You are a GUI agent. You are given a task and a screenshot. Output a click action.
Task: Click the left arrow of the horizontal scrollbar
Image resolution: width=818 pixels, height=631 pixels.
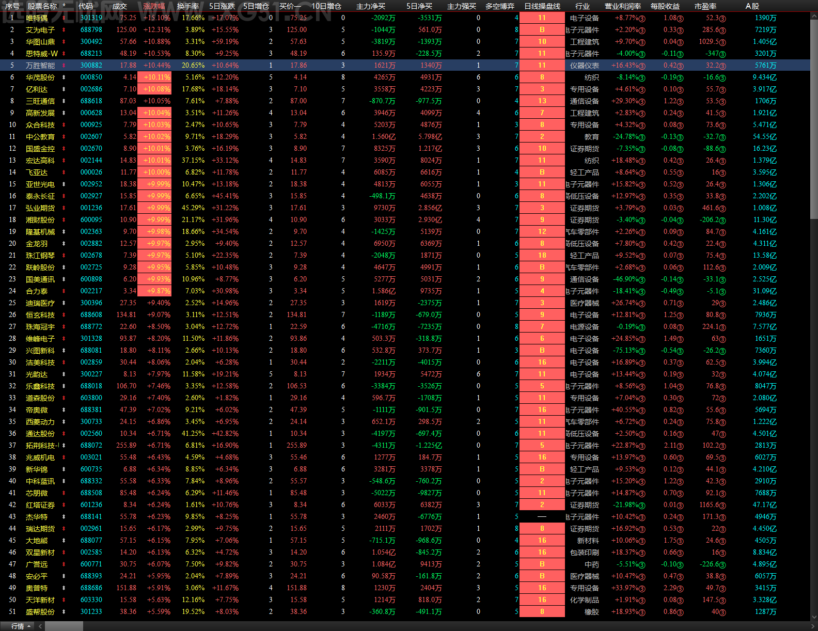[x=40, y=626]
